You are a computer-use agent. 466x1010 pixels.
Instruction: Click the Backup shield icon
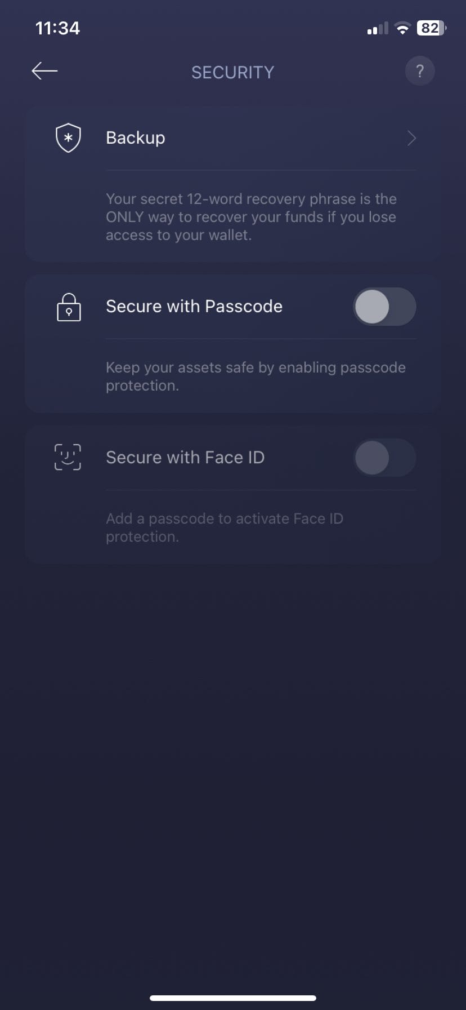68,138
